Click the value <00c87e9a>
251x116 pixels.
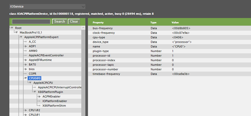click(181, 33)
